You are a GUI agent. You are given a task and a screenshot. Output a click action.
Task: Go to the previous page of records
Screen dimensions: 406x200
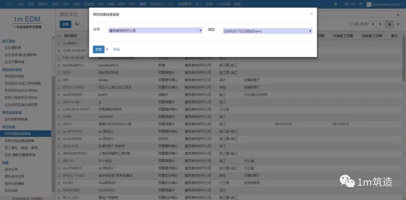point(373,24)
